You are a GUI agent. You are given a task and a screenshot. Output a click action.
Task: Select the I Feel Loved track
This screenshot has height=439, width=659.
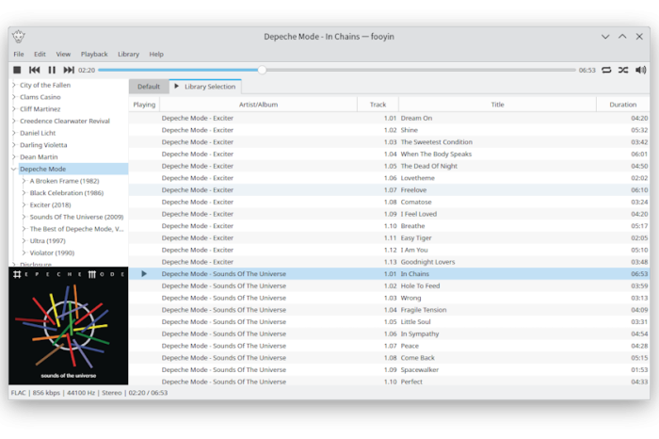point(389,214)
